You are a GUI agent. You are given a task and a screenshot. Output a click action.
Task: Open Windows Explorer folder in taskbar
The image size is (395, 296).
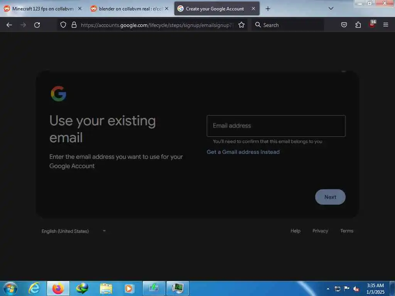tap(106, 288)
